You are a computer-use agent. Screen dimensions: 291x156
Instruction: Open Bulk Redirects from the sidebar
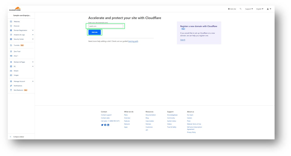19,90
